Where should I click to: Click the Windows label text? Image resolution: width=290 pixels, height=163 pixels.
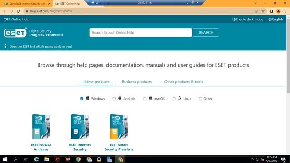coord(98,99)
